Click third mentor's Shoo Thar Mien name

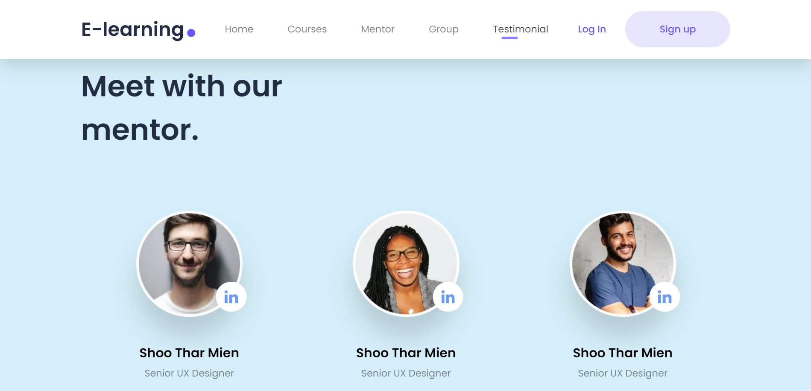(x=623, y=353)
